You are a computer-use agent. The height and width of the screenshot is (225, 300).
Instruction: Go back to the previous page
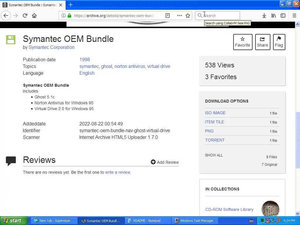pyautogui.click(x=6, y=16)
